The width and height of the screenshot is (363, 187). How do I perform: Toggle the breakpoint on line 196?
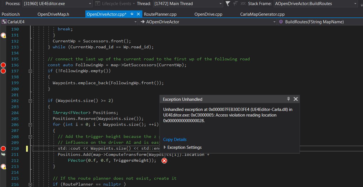click(3, 65)
